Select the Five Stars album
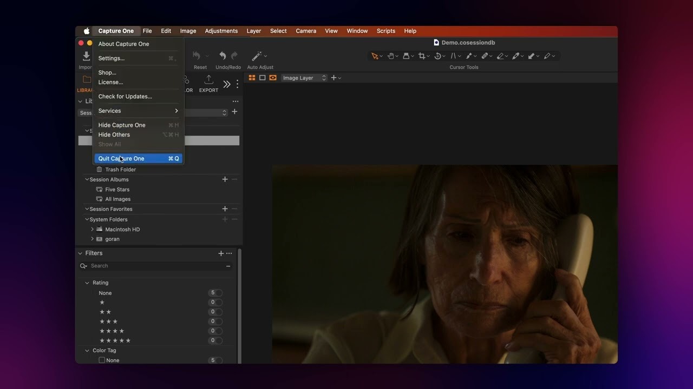The image size is (693, 389). pyautogui.click(x=117, y=190)
